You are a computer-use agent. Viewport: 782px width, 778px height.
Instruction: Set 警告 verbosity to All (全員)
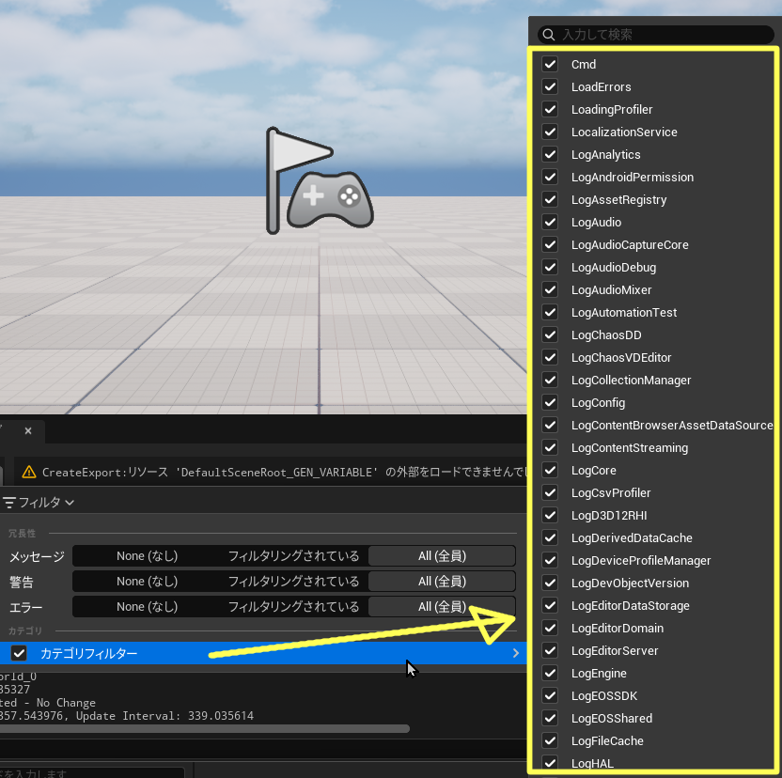[442, 582]
